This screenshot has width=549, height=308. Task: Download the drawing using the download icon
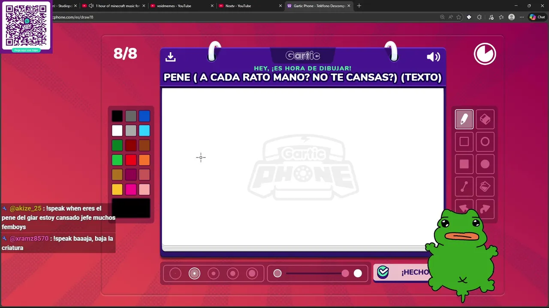pyautogui.click(x=171, y=56)
